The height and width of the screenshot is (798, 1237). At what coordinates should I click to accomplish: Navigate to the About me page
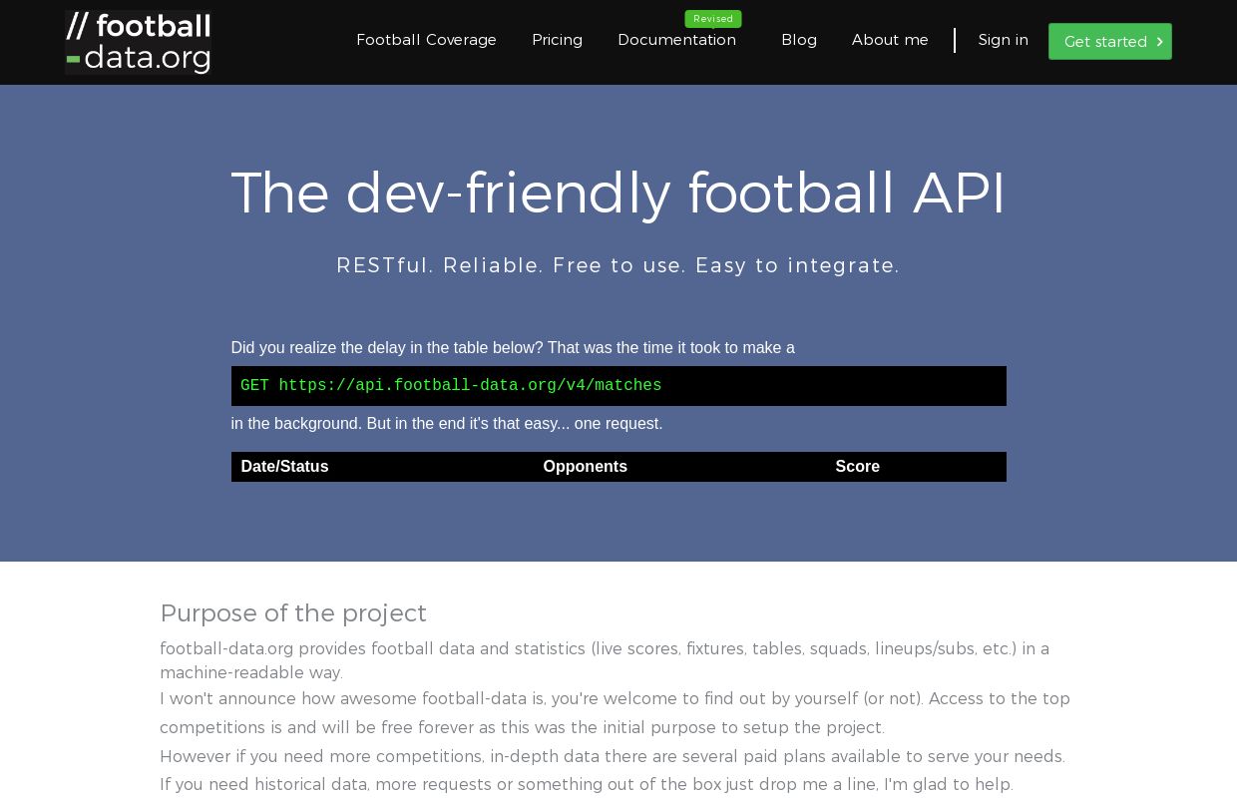point(889,40)
